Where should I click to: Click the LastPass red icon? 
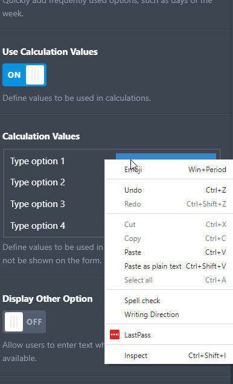115,334
